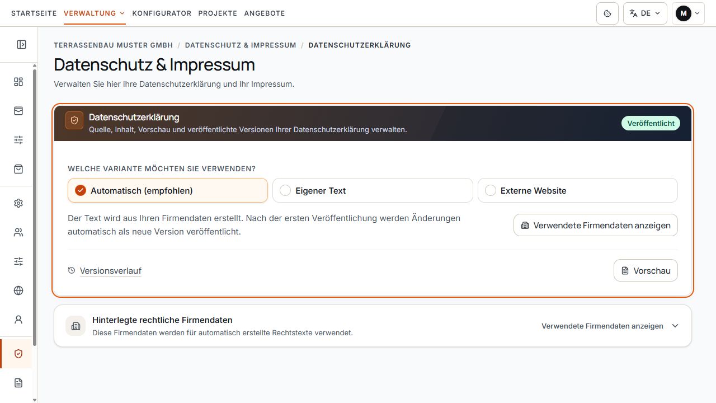Screen dimensions: 716x403
Task: Open the Versionsverlauf link
Action: pos(110,271)
